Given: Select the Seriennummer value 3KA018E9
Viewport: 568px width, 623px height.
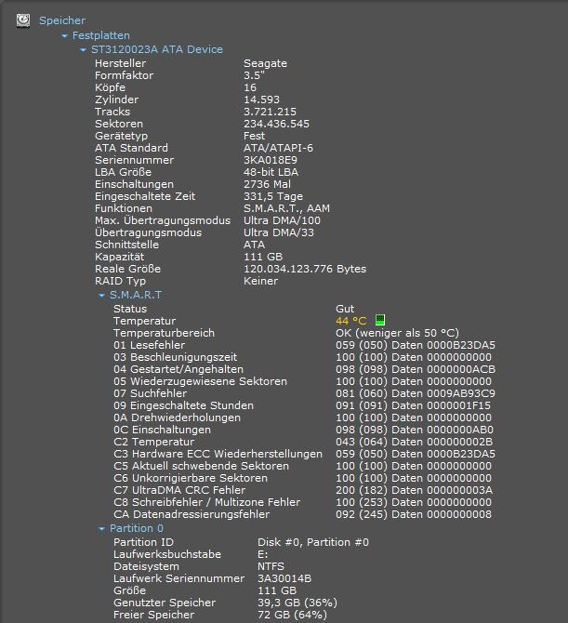Looking at the screenshot, I should point(271,160).
